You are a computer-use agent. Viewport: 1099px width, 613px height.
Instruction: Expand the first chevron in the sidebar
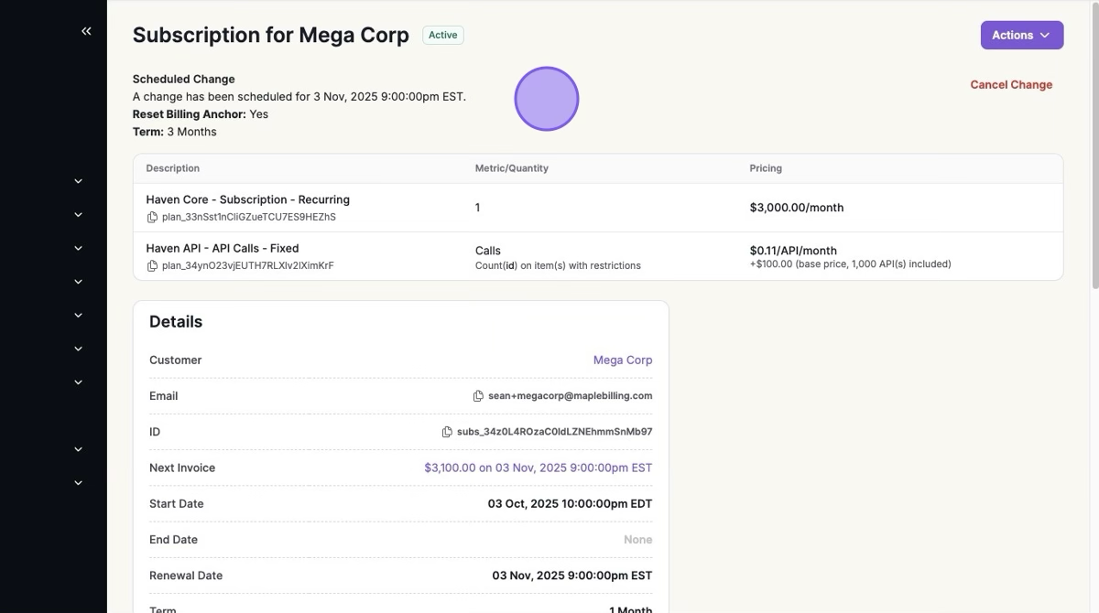tap(78, 181)
